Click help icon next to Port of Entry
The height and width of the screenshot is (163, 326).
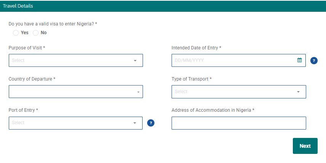(x=151, y=123)
